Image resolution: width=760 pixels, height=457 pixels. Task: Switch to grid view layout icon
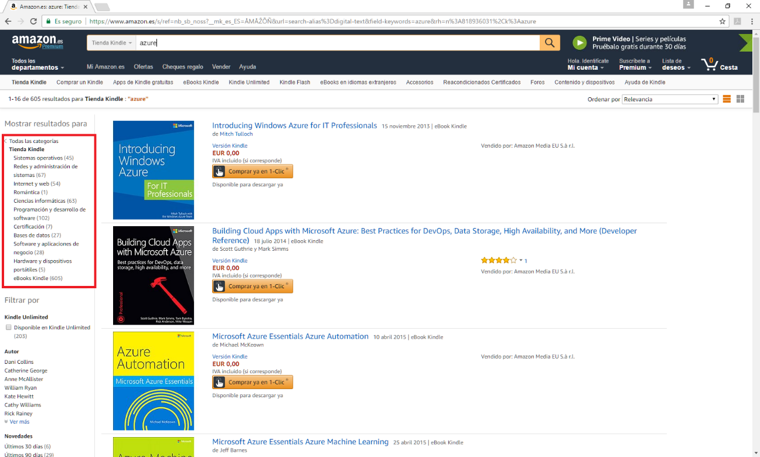[740, 99]
